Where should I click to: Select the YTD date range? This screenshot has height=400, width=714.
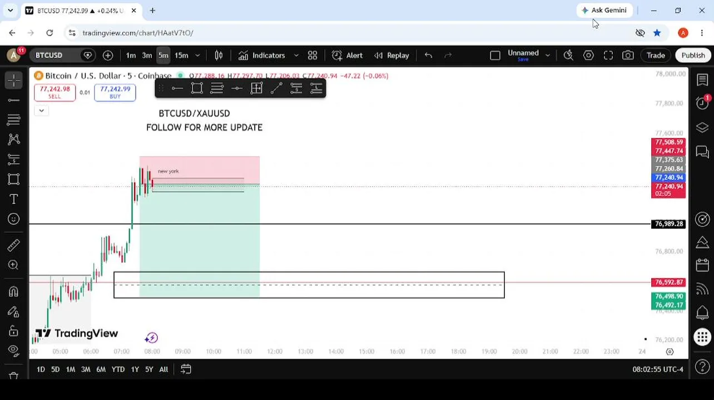[118, 369]
